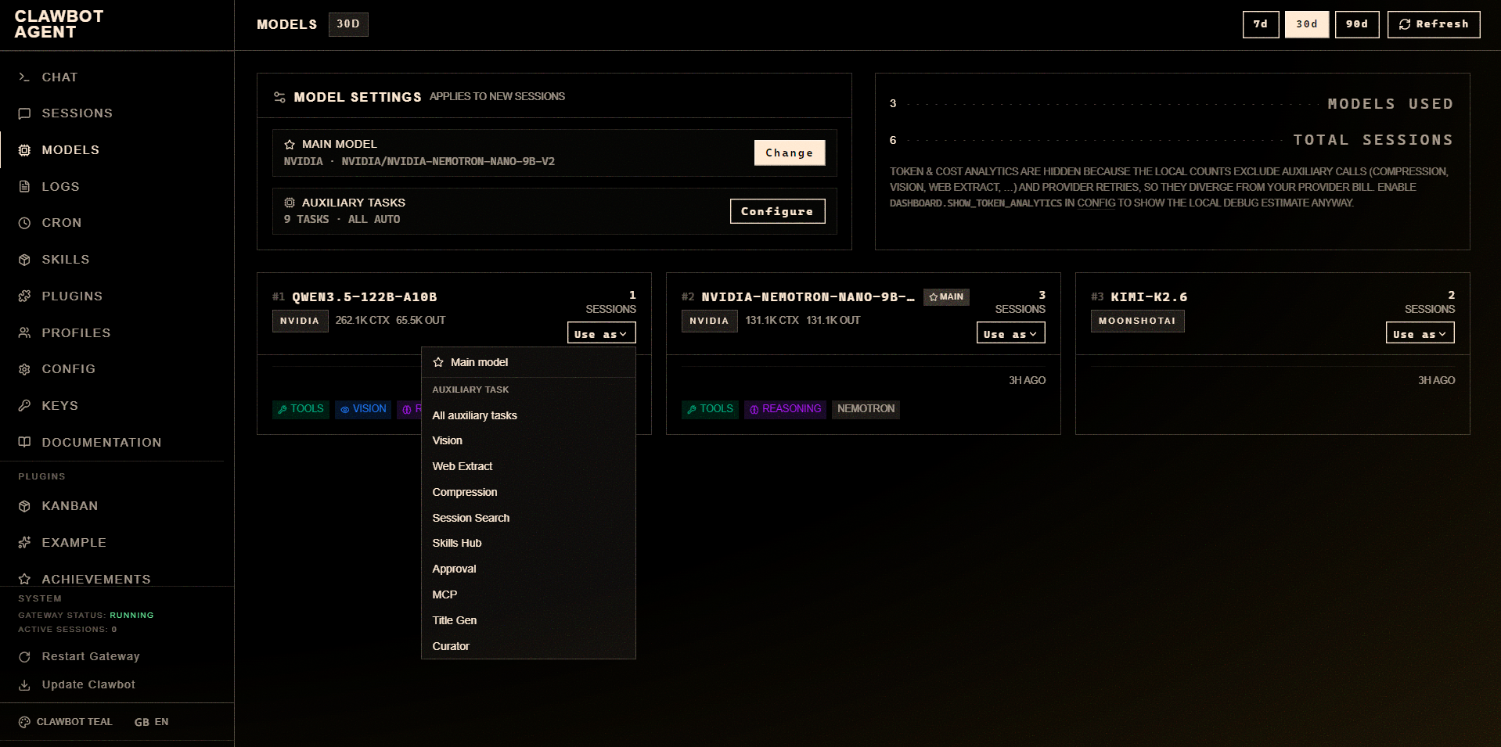
Task: Click the Achievements star icon
Action: click(x=24, y=579)
